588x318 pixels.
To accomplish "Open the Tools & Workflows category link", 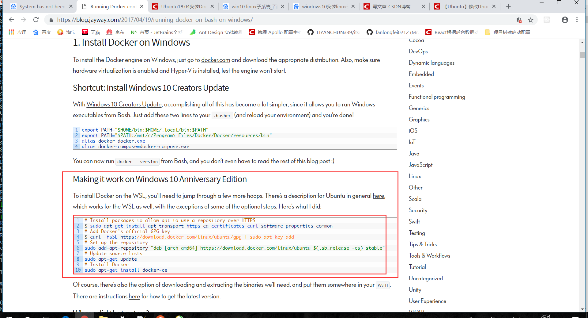I will tap(429, 256).
